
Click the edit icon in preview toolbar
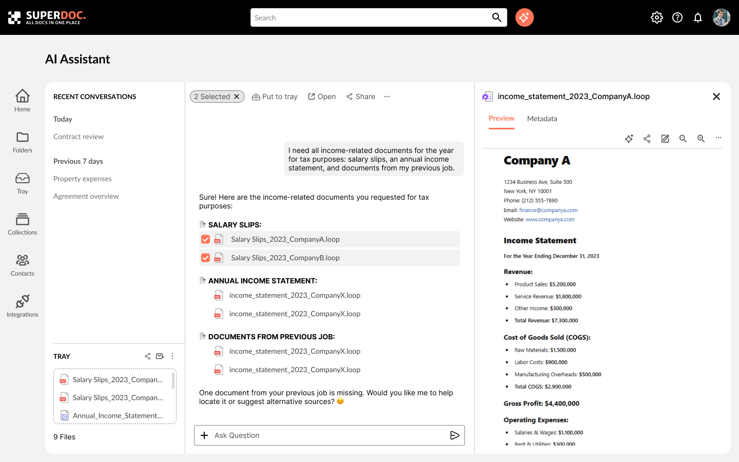click(x=665, y=139)
